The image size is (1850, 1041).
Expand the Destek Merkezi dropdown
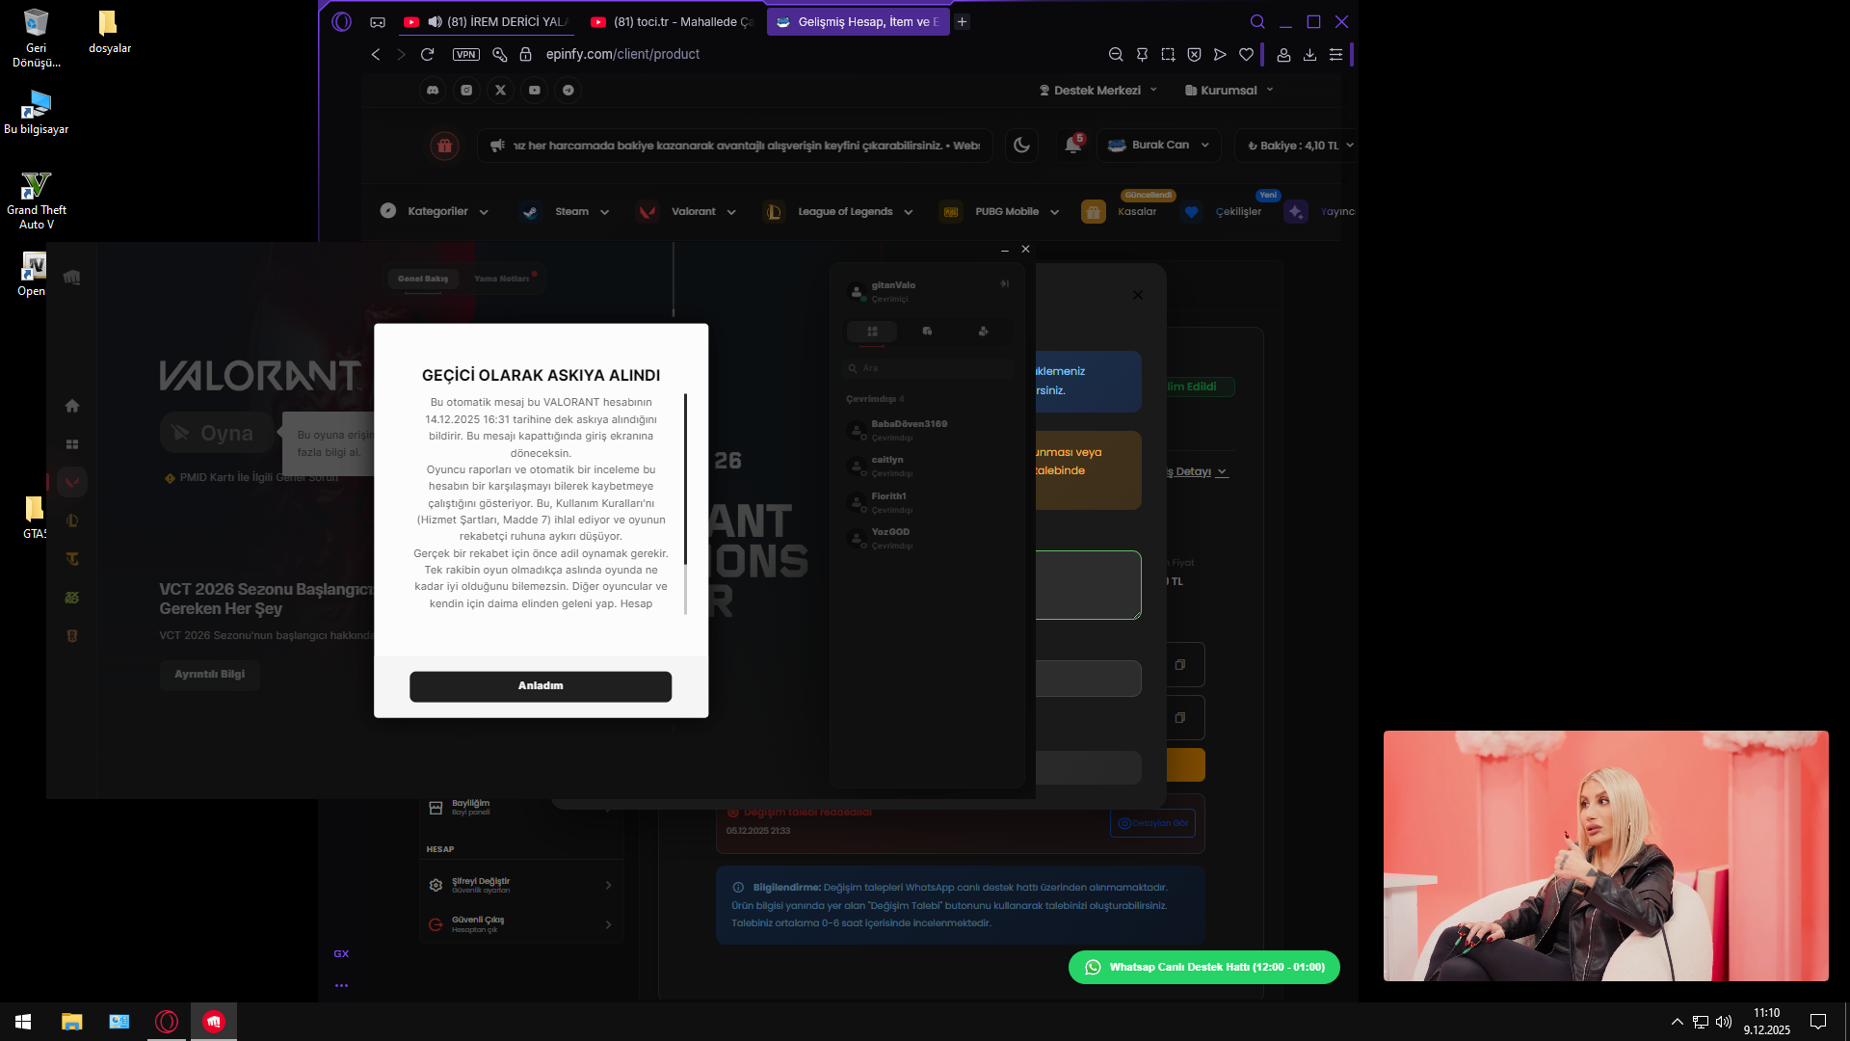click(1098, 91)
